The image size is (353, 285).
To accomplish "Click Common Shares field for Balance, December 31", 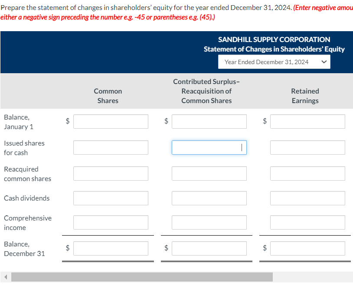I will click(x=111, y=248).
